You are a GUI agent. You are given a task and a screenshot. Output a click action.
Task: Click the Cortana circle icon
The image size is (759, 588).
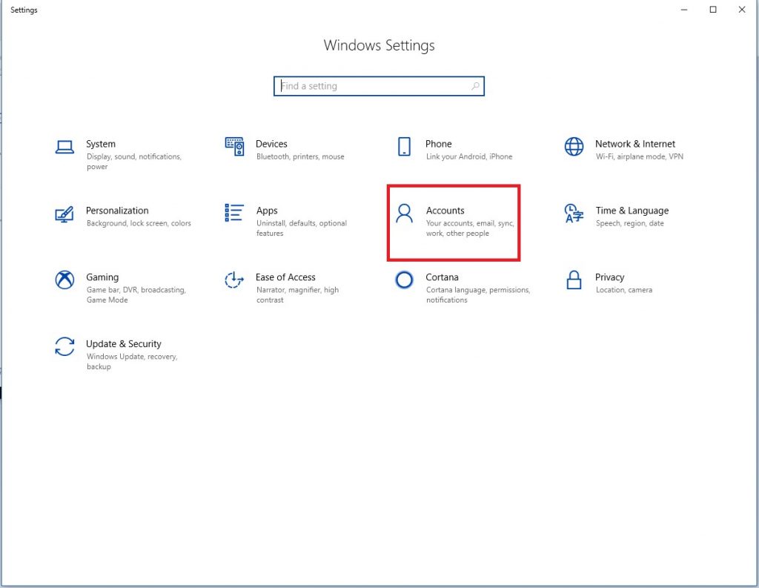click(x=404, y=280)
